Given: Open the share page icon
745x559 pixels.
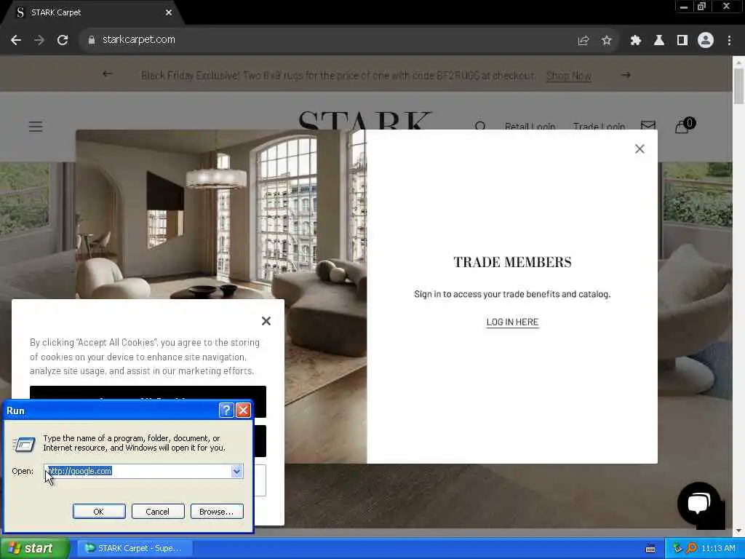Looking at the screenshot, I should [583, 41].
